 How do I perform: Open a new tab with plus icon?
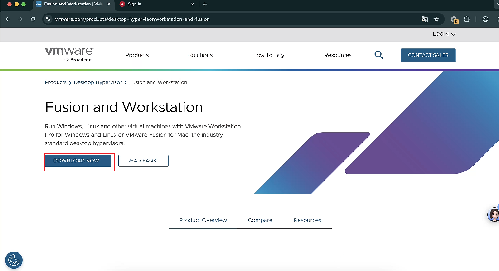[x=205, y=4]
